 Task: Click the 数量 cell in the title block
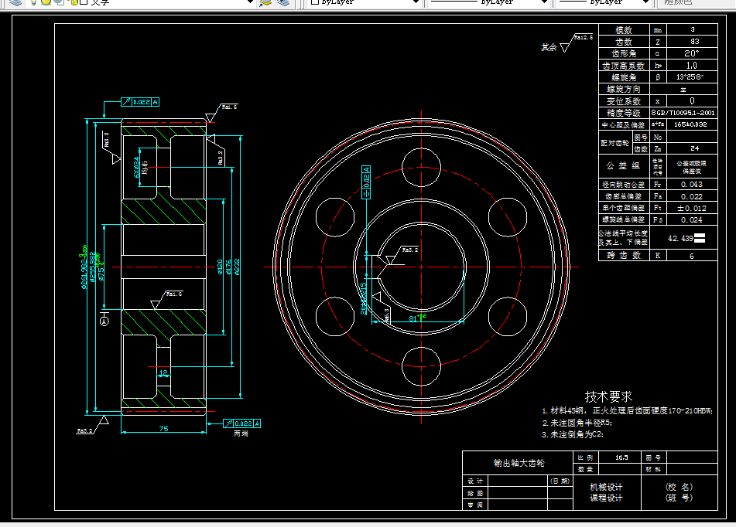click(585, 469)
